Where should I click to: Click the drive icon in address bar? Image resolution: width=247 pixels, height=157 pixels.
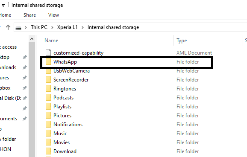[x=18, y=28]
